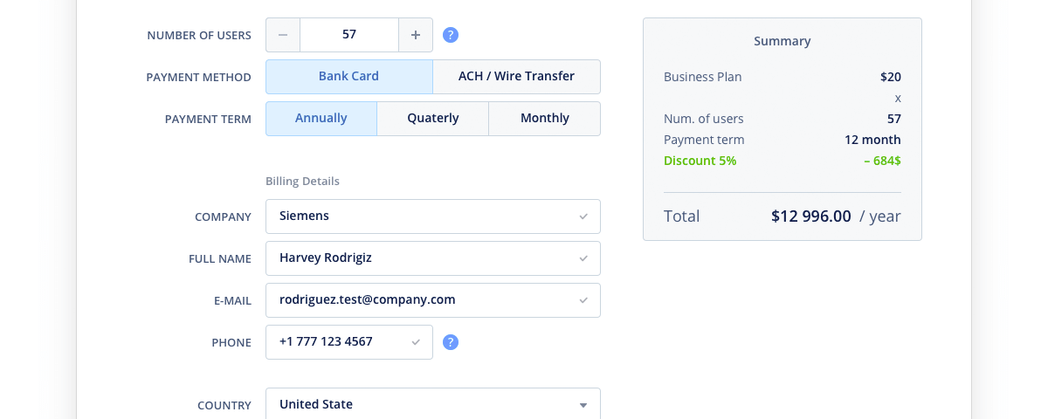The height and width of the screenshot is (419, 1048).
Task: Decrease number of users with minus button
Action: (283, 35)
